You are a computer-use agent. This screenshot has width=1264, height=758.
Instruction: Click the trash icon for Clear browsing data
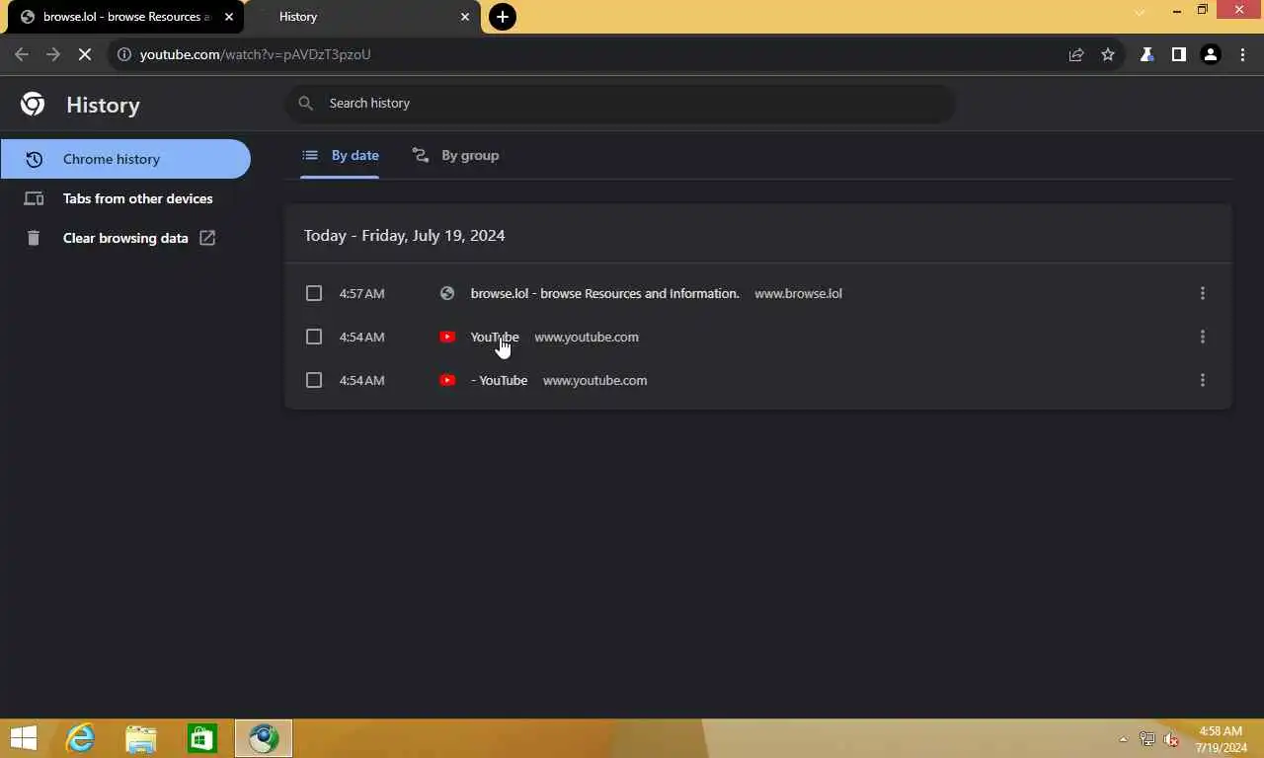[34, 238]
